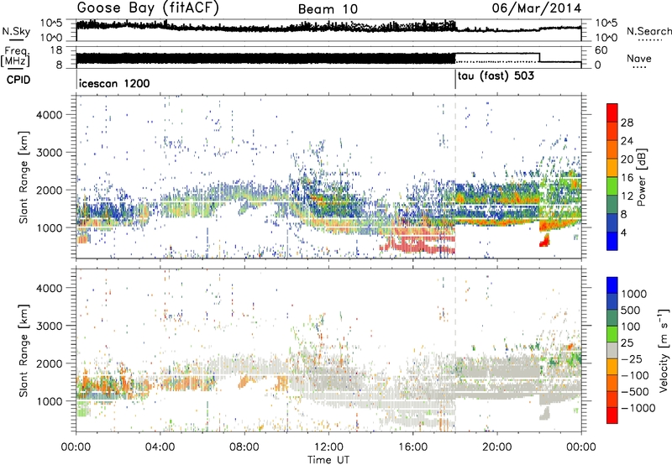This screenshot has width=672, height=465.
Task: Click the 'N.Sky' legend label
Action: [16, 31]
